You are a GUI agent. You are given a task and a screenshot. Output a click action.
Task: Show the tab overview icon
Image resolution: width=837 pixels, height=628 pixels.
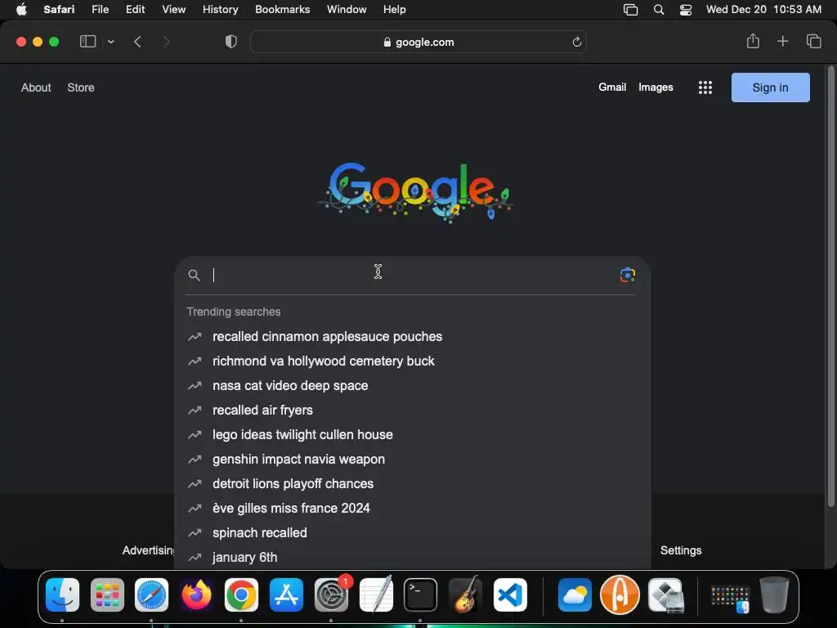pos(813,41)
